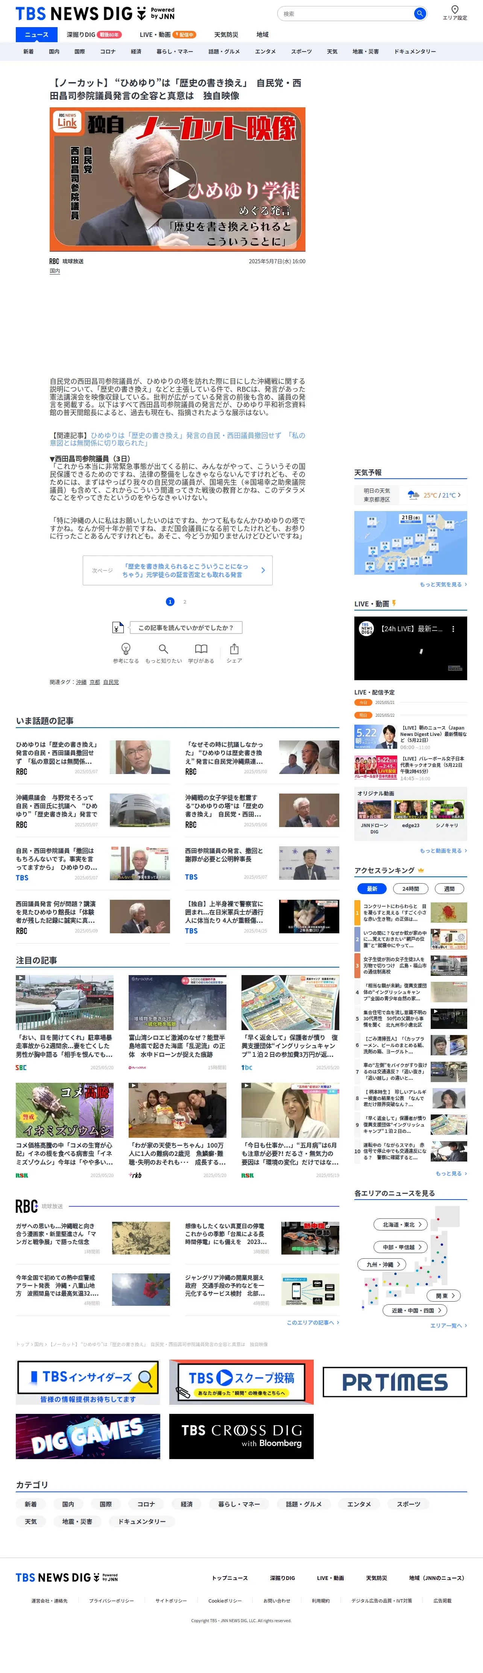Click the 沖縄 related tag

click(x=81, y=682)
